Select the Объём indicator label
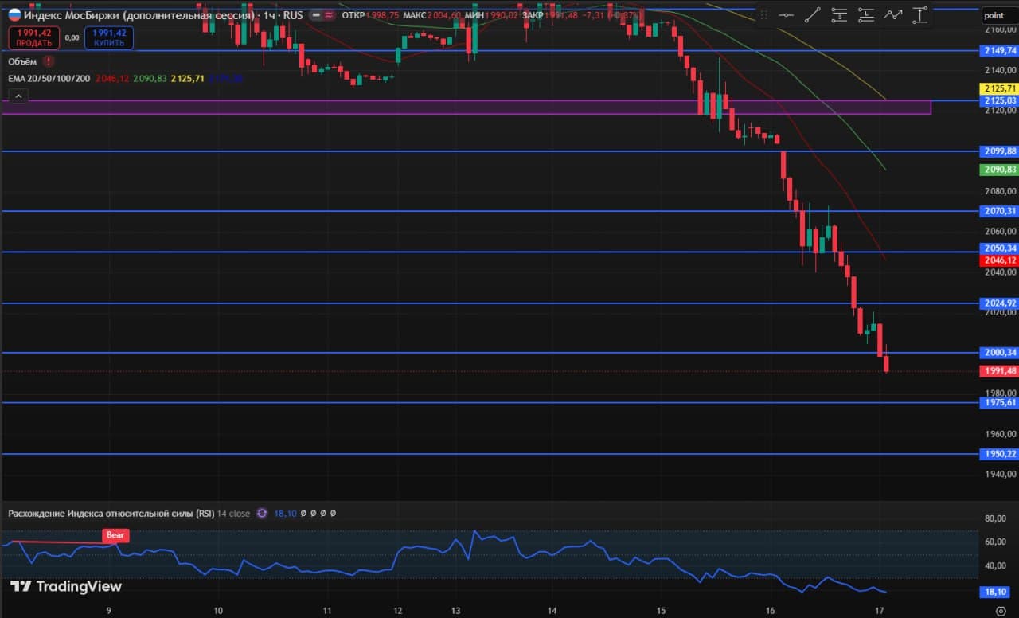The width and height of the screenshot is (1019, 618). (23, 61)
